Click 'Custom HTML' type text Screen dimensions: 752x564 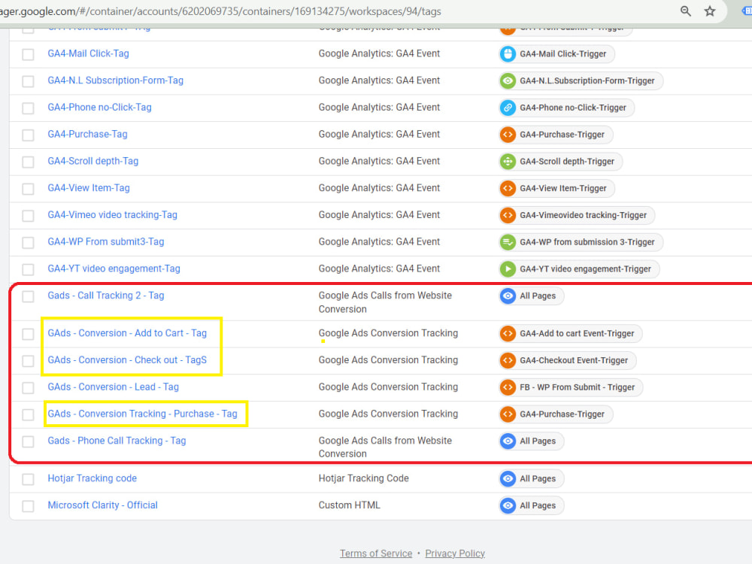[x=349, y=505]
